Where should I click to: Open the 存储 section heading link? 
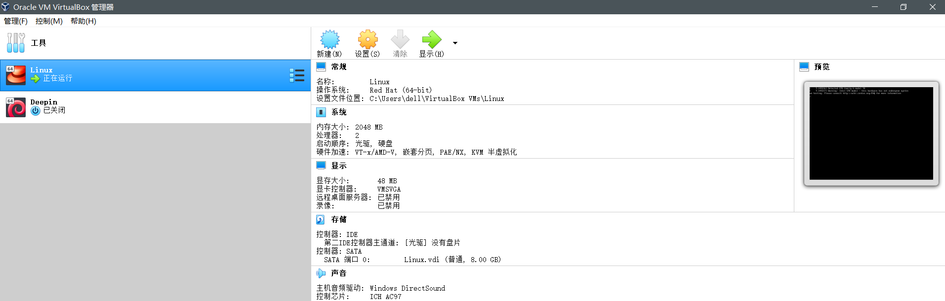pos(339,219)
